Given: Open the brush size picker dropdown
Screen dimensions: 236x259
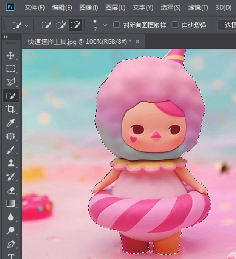Looking at the screenshot, I should (x=105, y=25).
